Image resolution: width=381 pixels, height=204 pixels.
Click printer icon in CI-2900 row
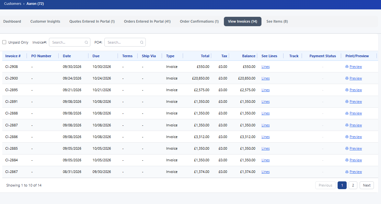click(x=347, y=78)
